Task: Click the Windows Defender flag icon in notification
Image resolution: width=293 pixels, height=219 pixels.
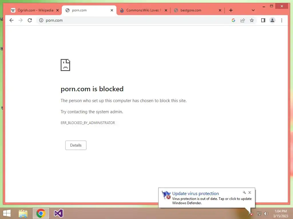Action: tap(166, 195)
